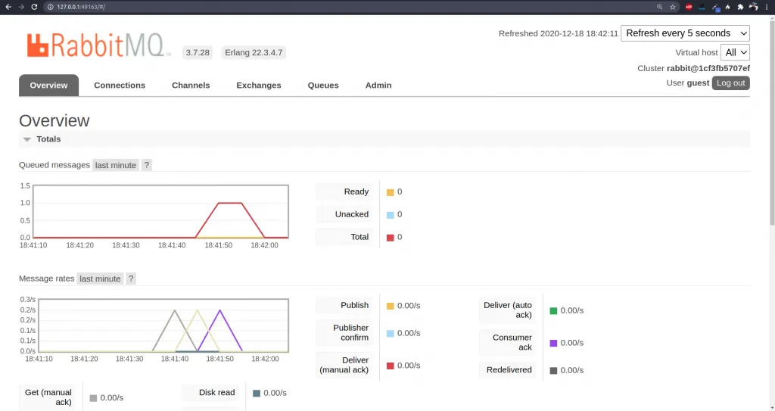
Task: Open the Virtual host dropdown
Action: [x=735, y=52]
